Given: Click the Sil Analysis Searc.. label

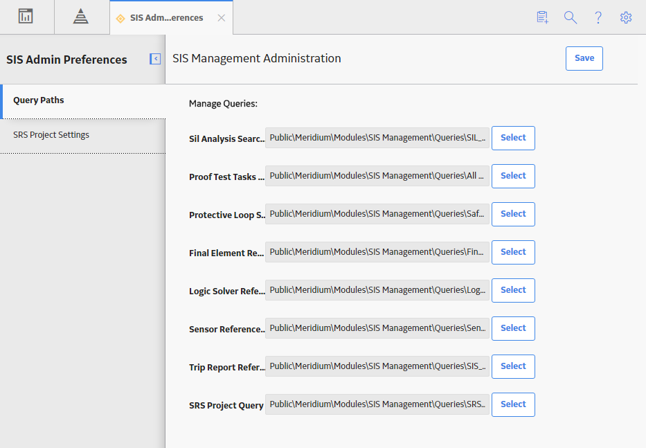Looking at the screenshot, I should click(x=227, y=139).
